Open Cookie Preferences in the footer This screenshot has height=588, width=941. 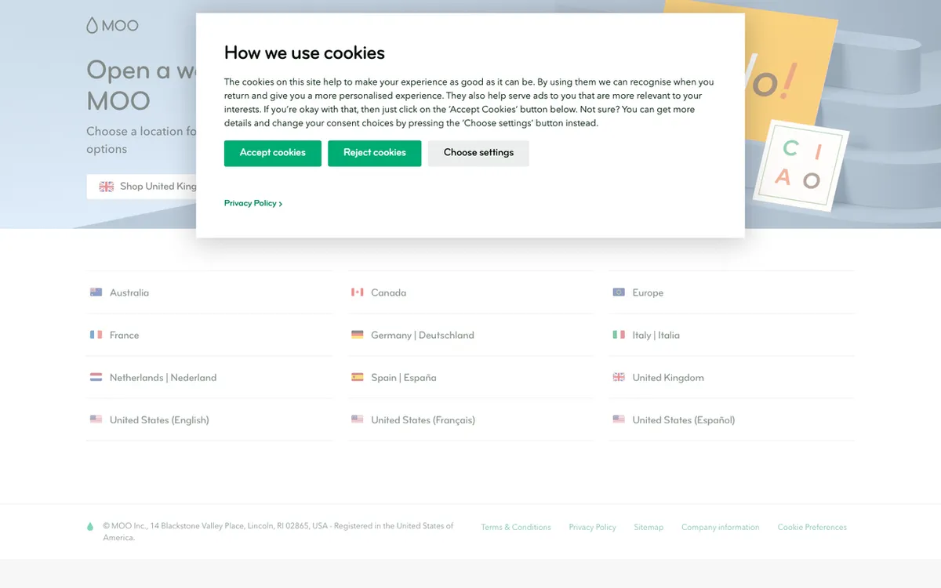pyautogui.click(x=812, y=528)
